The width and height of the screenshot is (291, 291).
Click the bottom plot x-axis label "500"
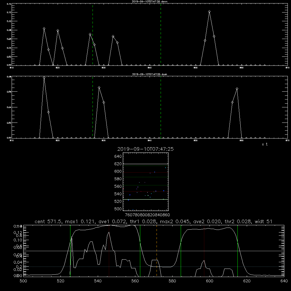(23, 281)
